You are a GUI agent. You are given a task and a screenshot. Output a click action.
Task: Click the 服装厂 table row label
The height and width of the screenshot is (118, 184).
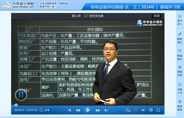click(25, 48)
